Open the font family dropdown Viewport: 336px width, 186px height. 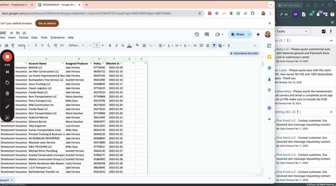pos(76,45)
